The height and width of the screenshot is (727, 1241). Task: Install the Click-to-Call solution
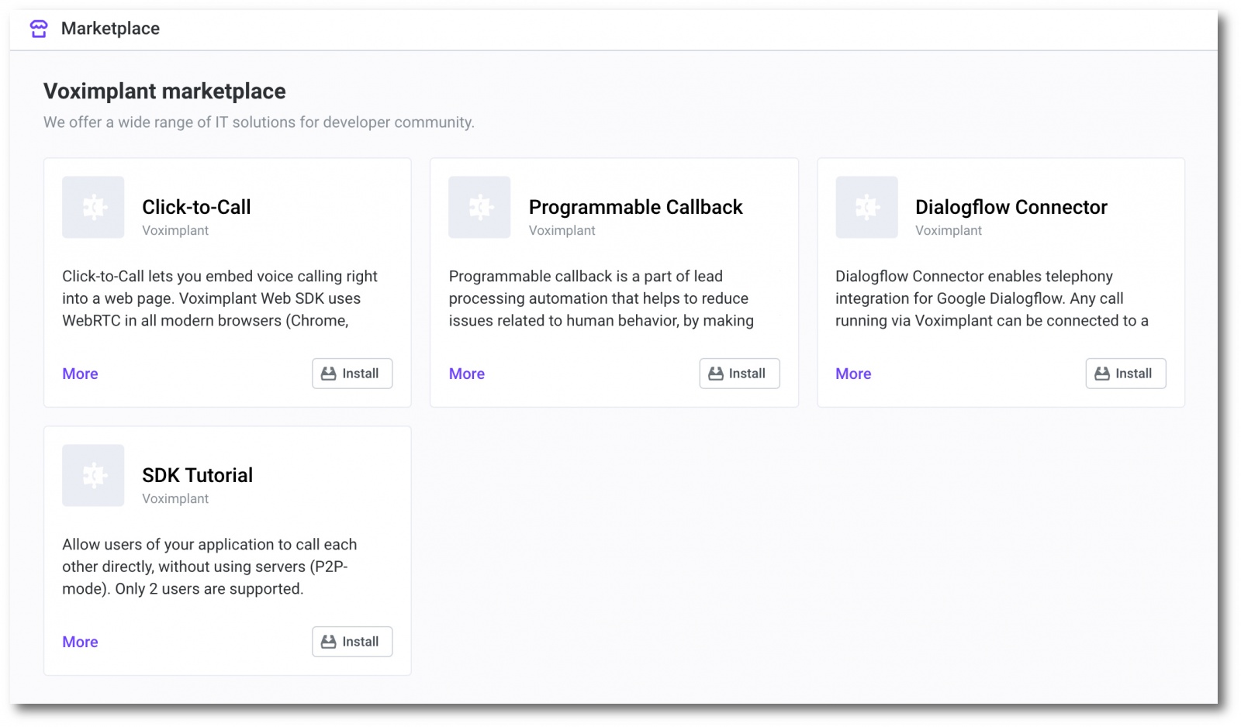click(x=352, y=374)
